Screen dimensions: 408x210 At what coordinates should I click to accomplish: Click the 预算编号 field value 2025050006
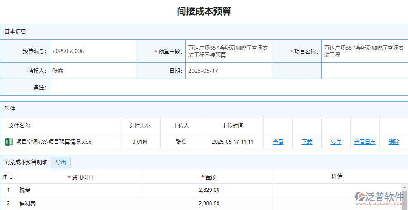pos(68,51)
